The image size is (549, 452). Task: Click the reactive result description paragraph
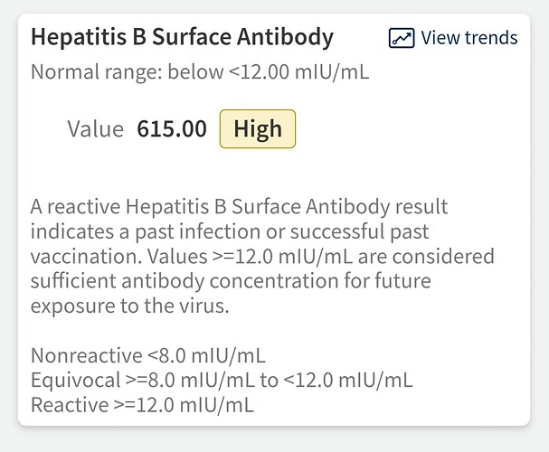coord(262,256)
